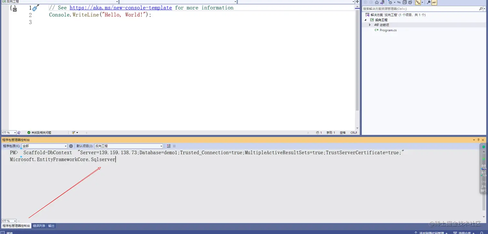Image resolution: width=488 pixels, height=234 pixels.
Task: Click the green dot on the monitor widget
Action: click(x=483, y=147)
